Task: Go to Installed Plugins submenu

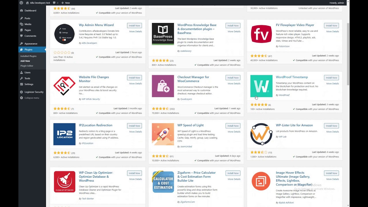Action: [28, 56]
